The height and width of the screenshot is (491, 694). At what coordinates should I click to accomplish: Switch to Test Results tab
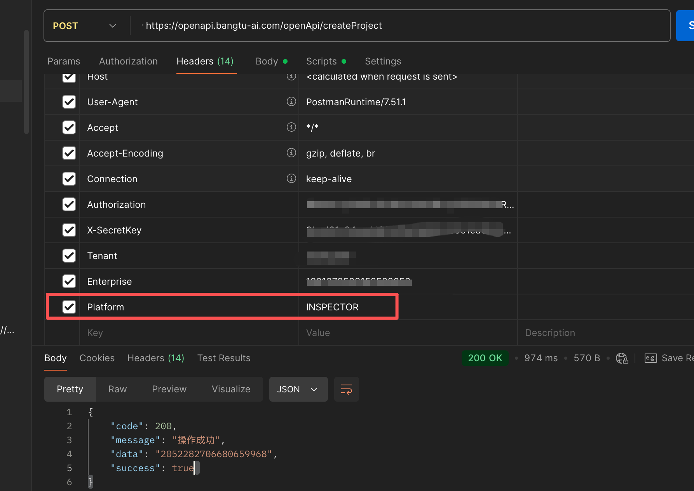[x=224, y=358]
